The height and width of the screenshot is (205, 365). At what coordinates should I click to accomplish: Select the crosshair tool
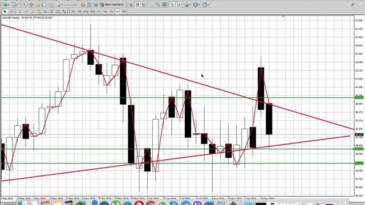point(11,11)
